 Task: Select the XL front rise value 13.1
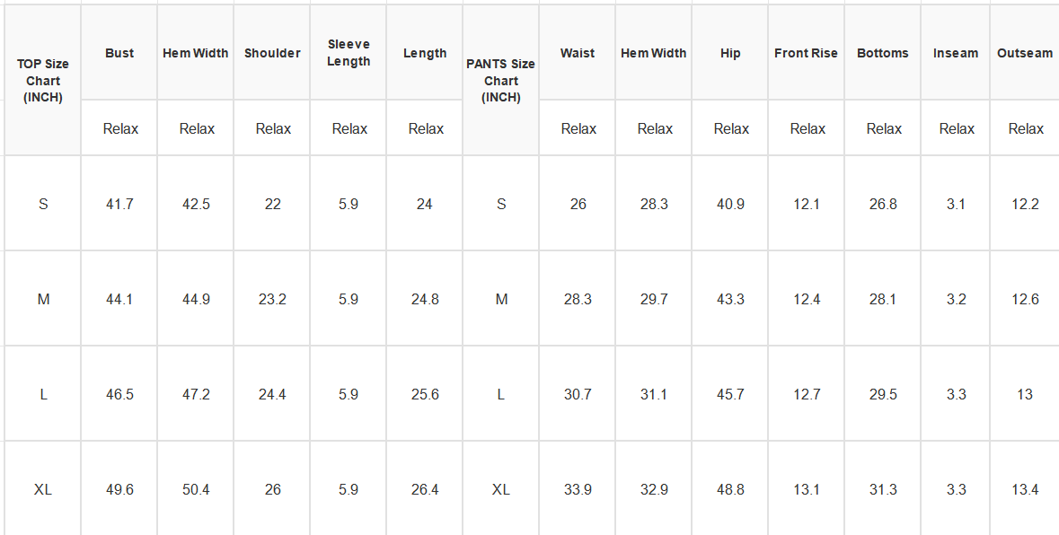807,489
